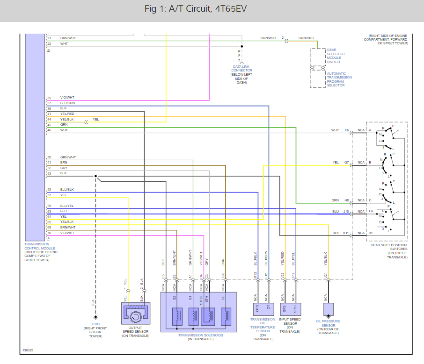Click the Transmission Control Module block
This screenshot has width=424, height=364.
(35, 137)
